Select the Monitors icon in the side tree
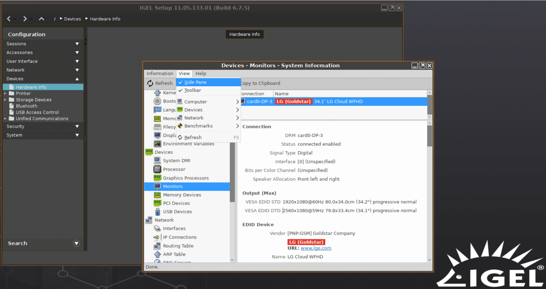The height and width of the screenshot is (289, 546). [x=157, y=186]
